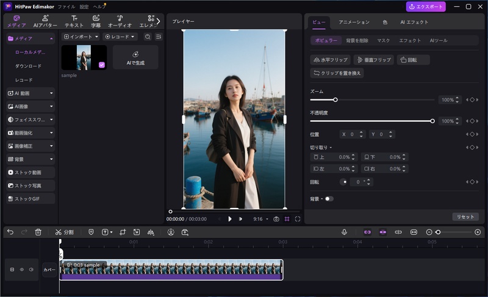The image size is (488, 297).
Task: Click the timeline zoom slider handle
Action: pos(438,232)
